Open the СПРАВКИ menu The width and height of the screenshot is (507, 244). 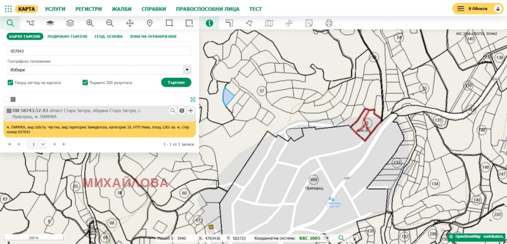(x=153, y=9)
